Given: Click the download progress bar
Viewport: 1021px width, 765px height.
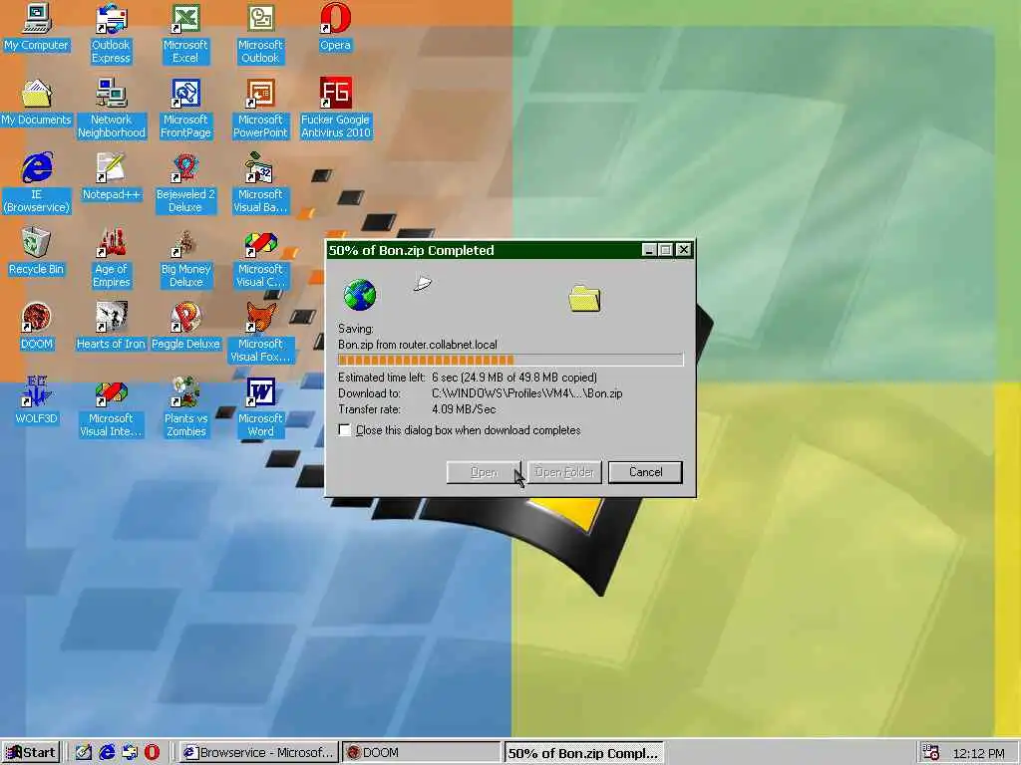Looking at the screenshot, I should tap(510, 360).
